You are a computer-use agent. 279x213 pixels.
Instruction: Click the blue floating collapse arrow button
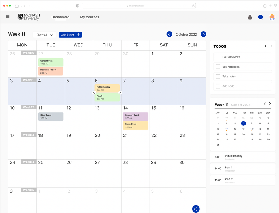196,209
